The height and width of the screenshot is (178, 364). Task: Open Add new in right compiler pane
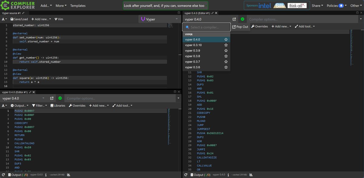click(x=281, y=26)
